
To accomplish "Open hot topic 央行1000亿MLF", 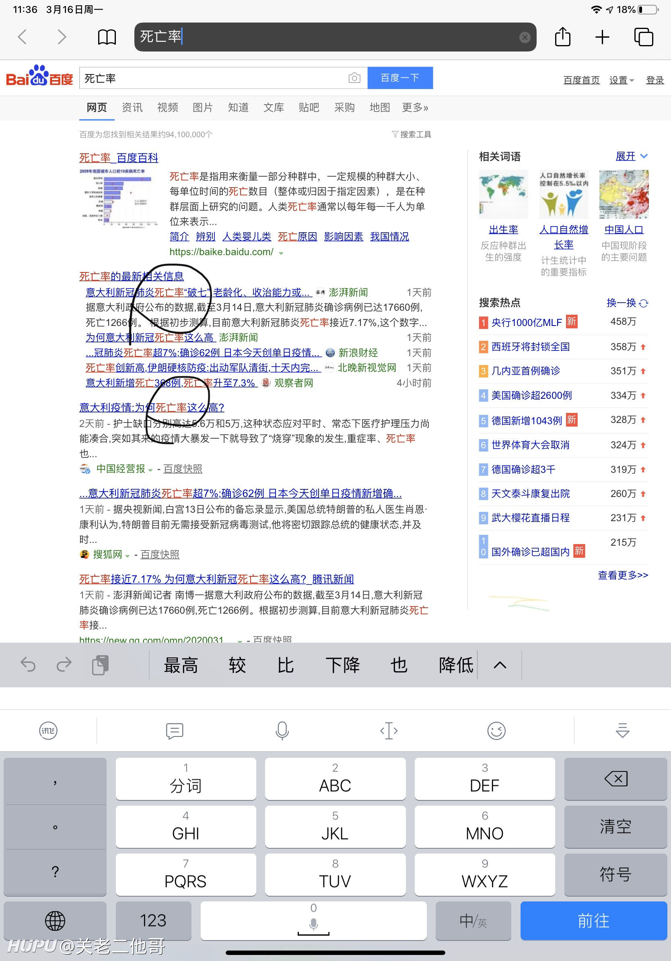I will pyautogui.click(x=526, y=322).
